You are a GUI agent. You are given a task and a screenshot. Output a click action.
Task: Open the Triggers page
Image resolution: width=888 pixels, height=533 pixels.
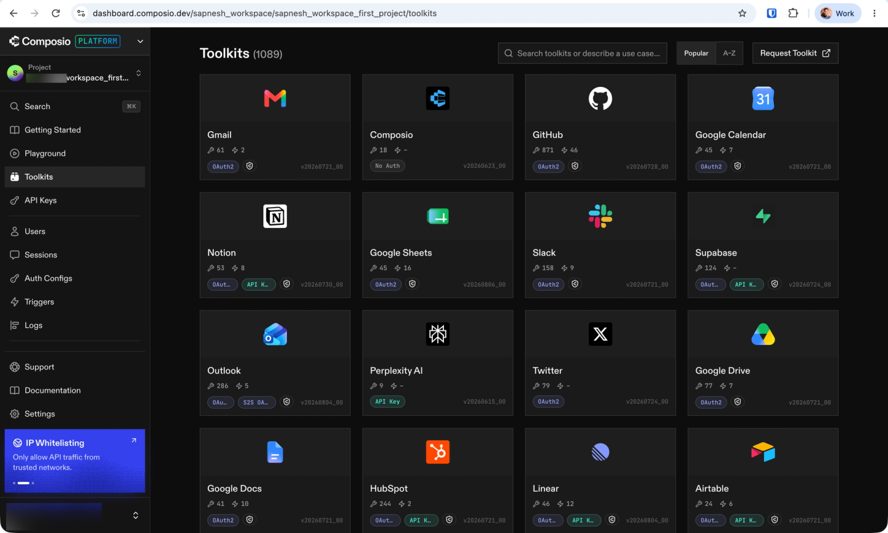click(75, 302)
